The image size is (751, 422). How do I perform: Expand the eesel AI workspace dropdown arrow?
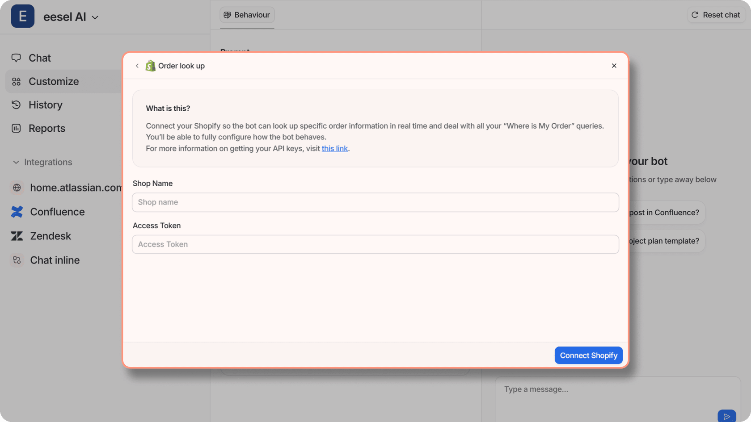(x=95, y=17)
